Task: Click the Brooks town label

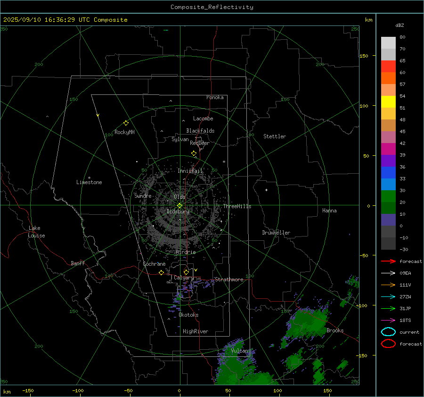Action: 335,330
